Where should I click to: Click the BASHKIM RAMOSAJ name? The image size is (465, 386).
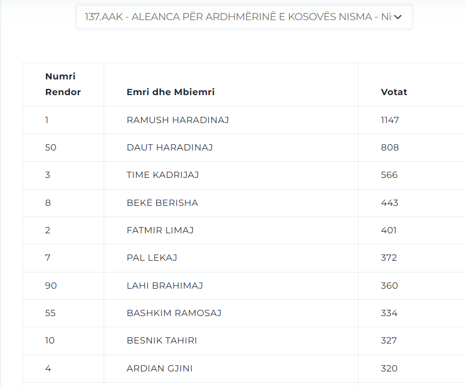[x=174, y=313]
